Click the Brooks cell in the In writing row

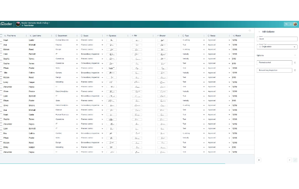click(x=32, y=105)
